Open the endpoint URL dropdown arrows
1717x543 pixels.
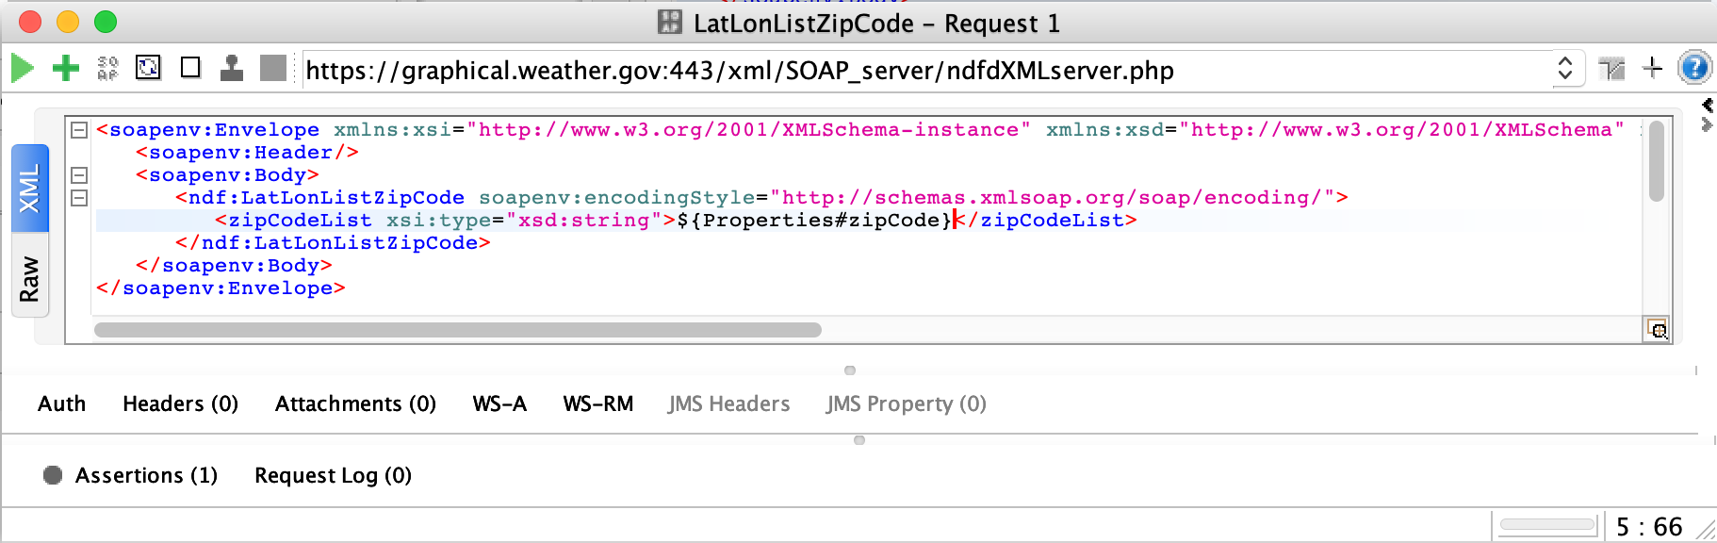coord(1565,69)
